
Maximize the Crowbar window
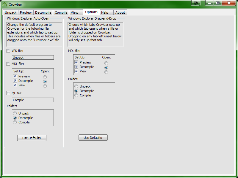pos(218,3)
